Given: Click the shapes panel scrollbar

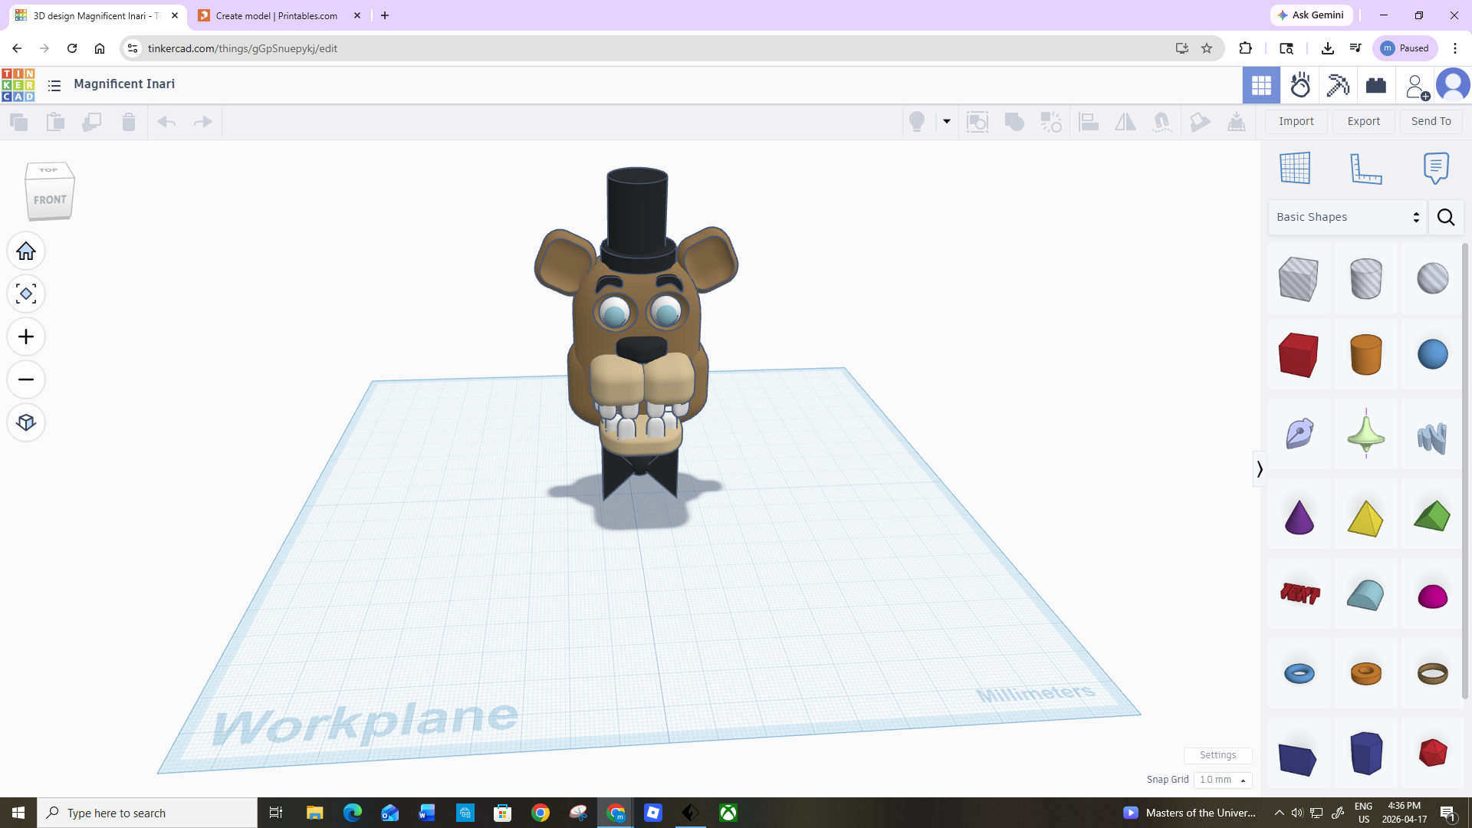Looking at the screenshot, I should (x=1465, y=472).
